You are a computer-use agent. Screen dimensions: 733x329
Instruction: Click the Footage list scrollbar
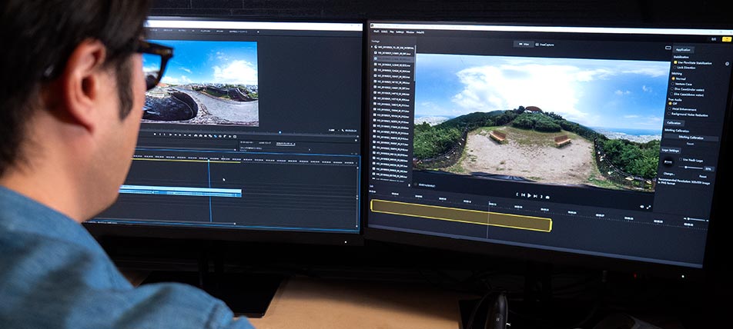pyautogui.click(x=414, y=64)
